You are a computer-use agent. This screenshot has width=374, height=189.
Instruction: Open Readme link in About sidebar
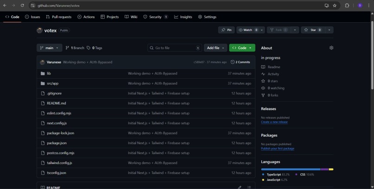[271, 67]
